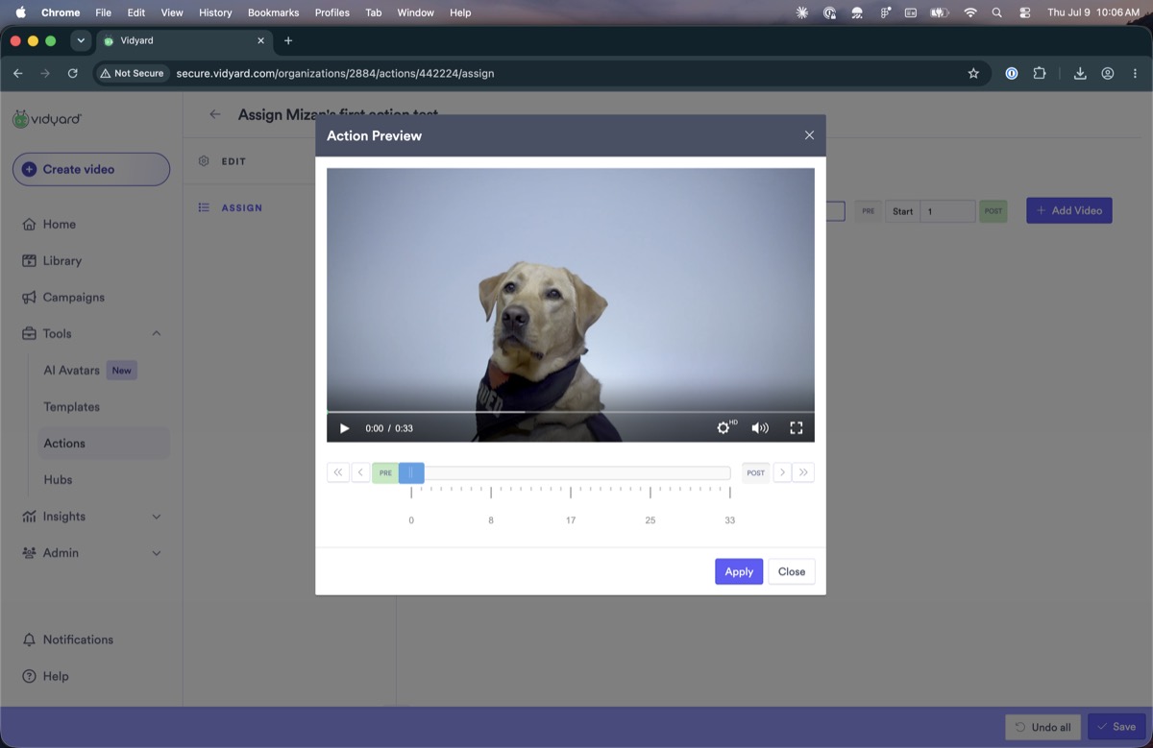Close the Action Preview dialog X

pos(809,135)
